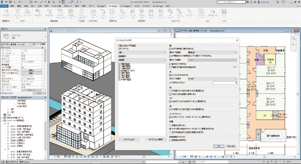Click the Save disk icon in quick access toolbar
Screen dimensions: 301x164
click(11, 2)
